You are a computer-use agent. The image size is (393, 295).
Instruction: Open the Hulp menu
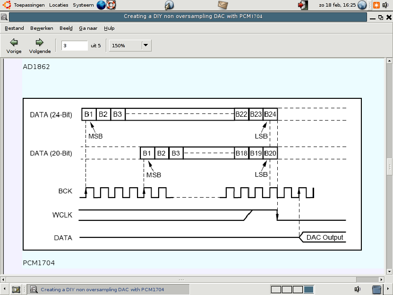pos(109,28)
